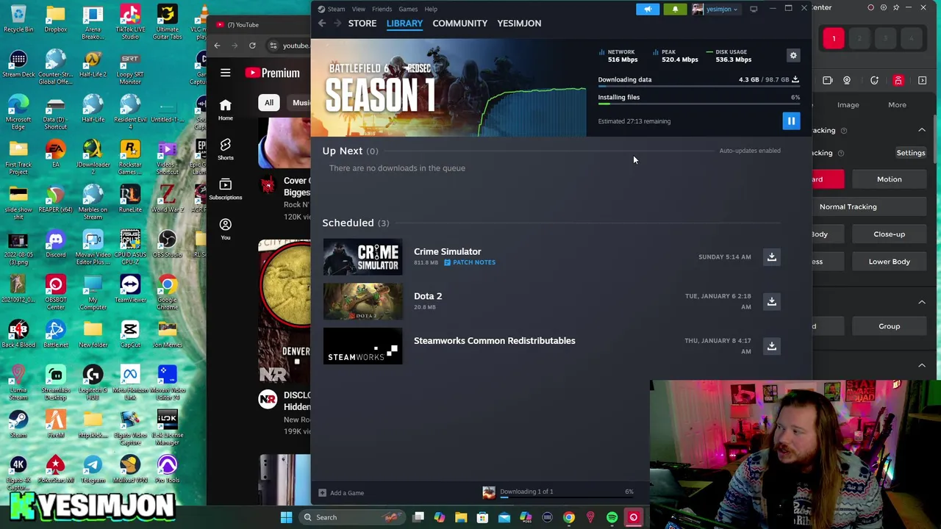Open Google Chrome from the taskbar
Viewport: 941px width, 529px height.
coord(569,517)
